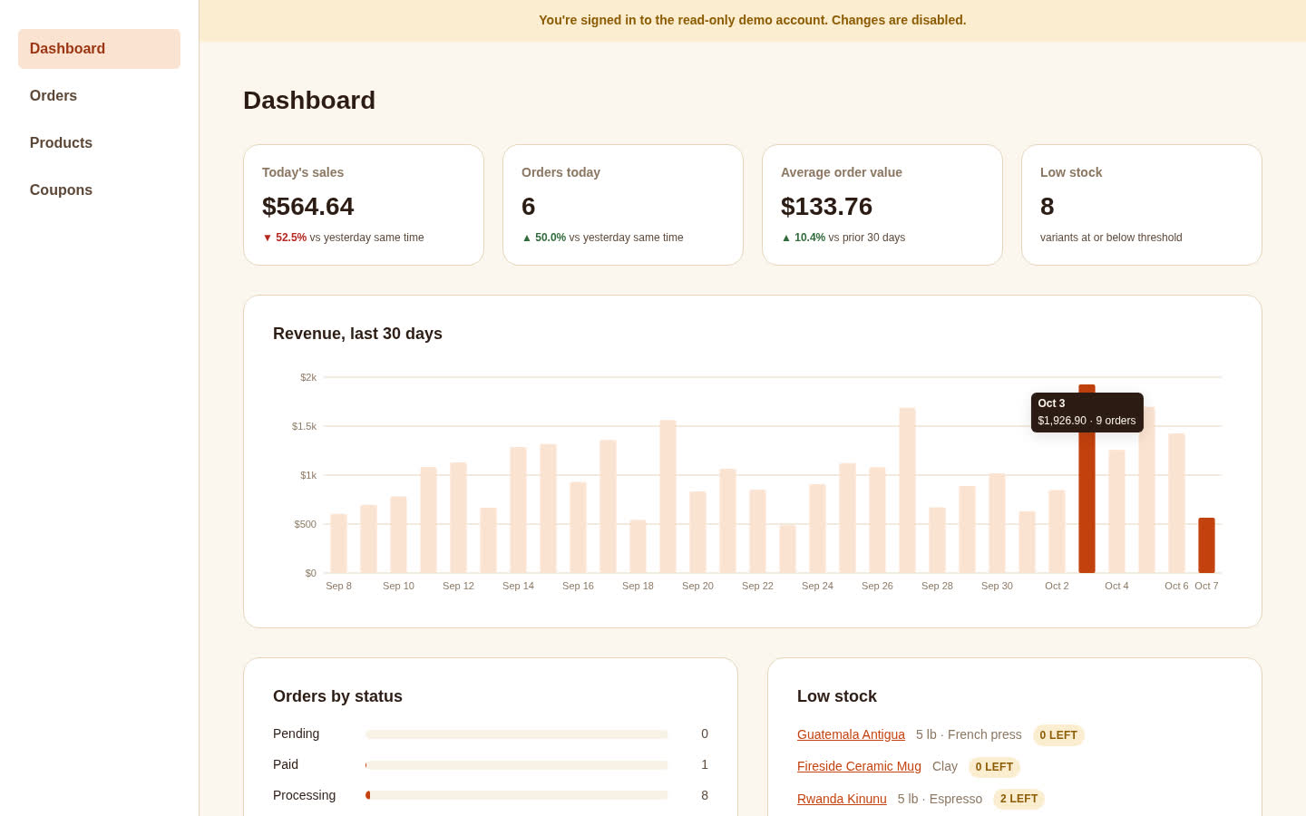Screen dimensions: 1306x816
Task: Open the Rwanda Kinunu product link
Action: (x=842, y=799)
